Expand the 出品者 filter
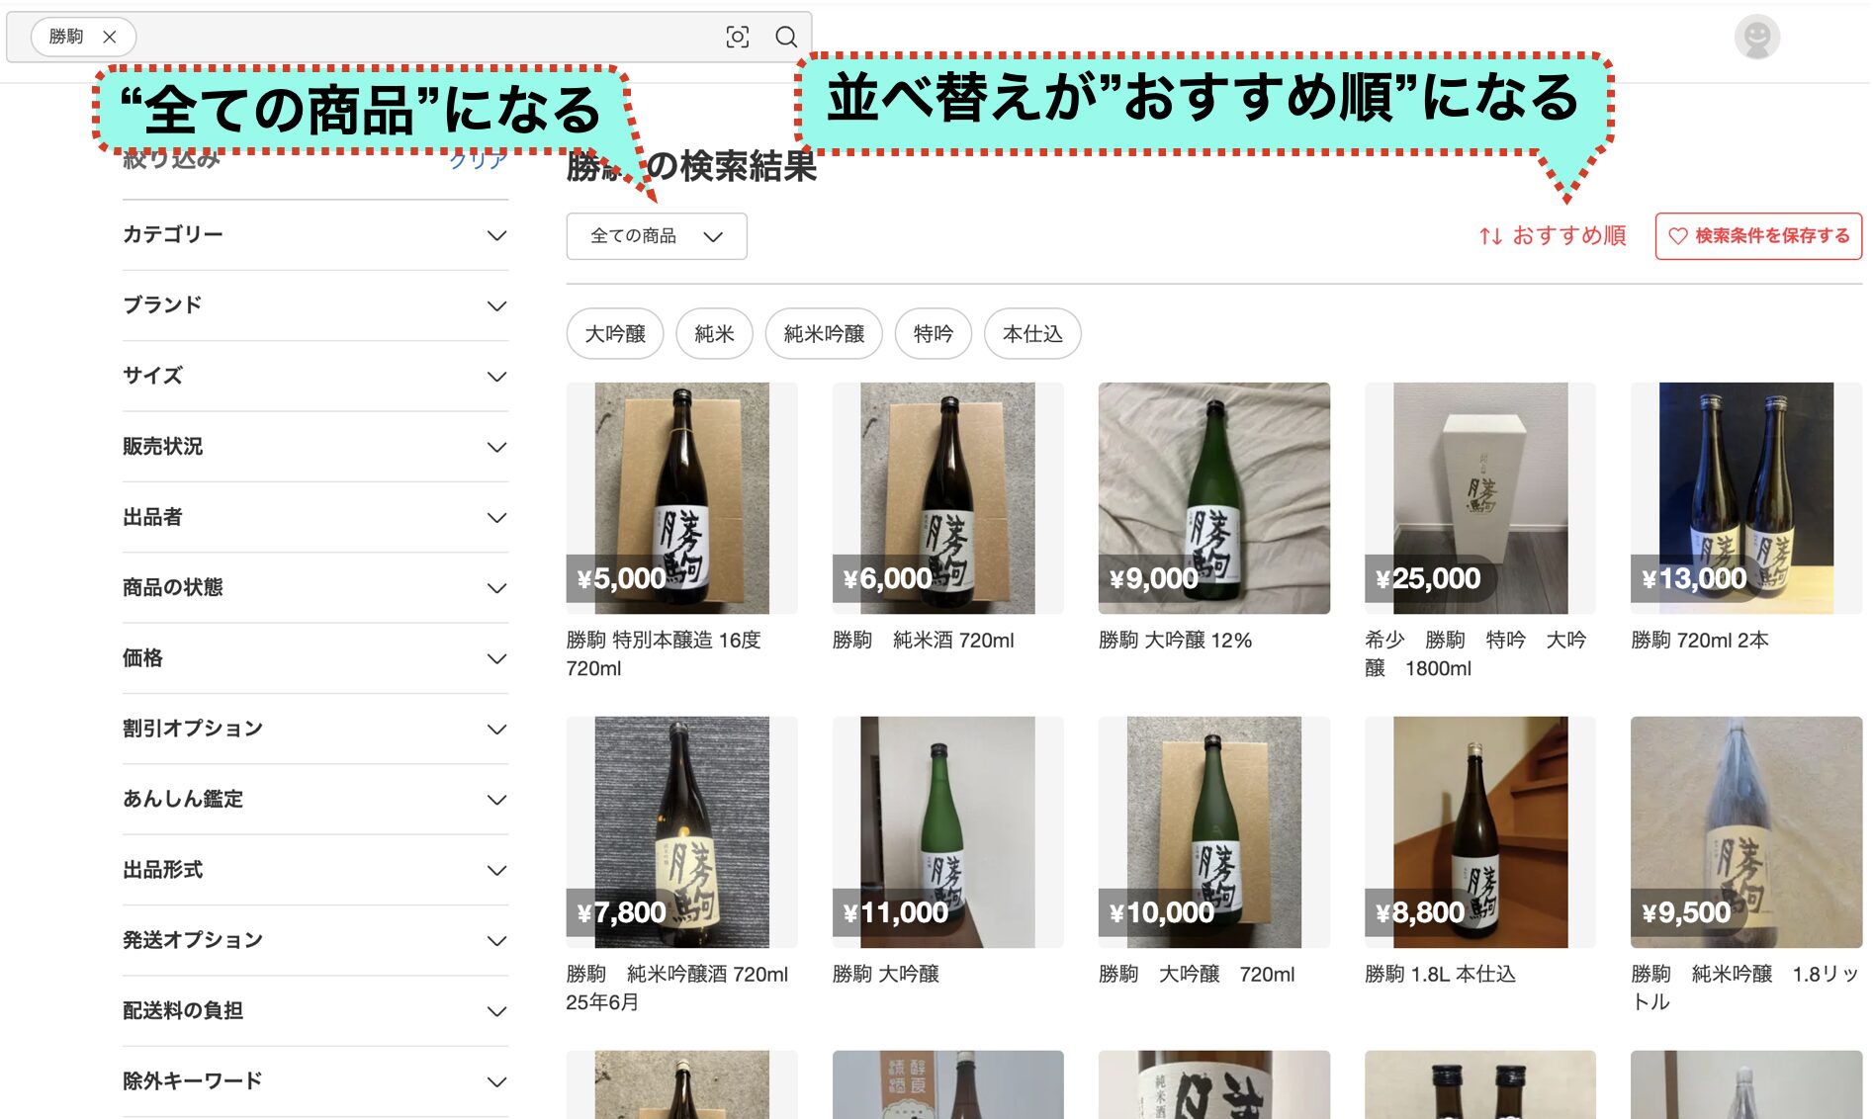Image resolution: width=1873 pixels, height=1119 pixels. tap(315, 517)
